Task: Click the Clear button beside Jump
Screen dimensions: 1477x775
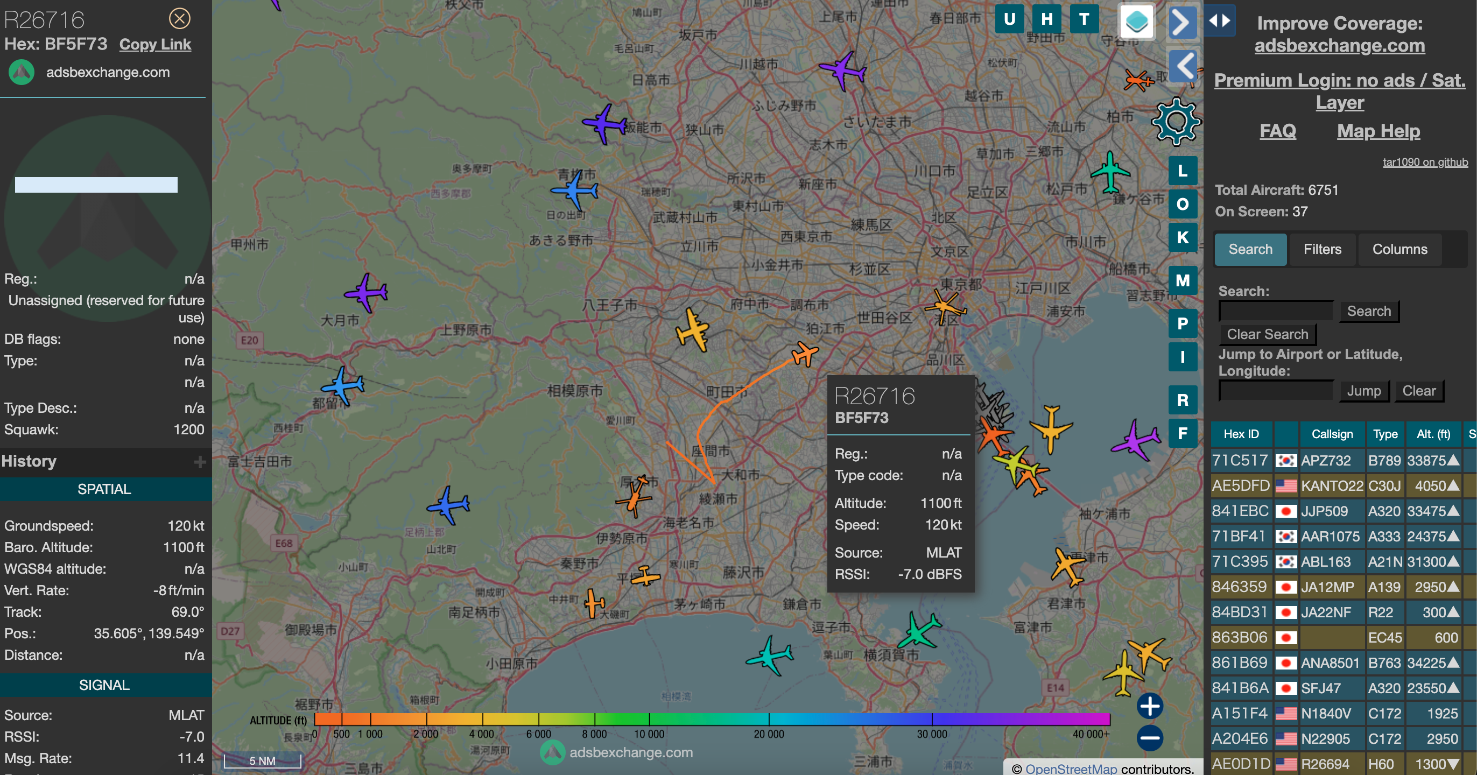Action: (x=1418, y=391)
